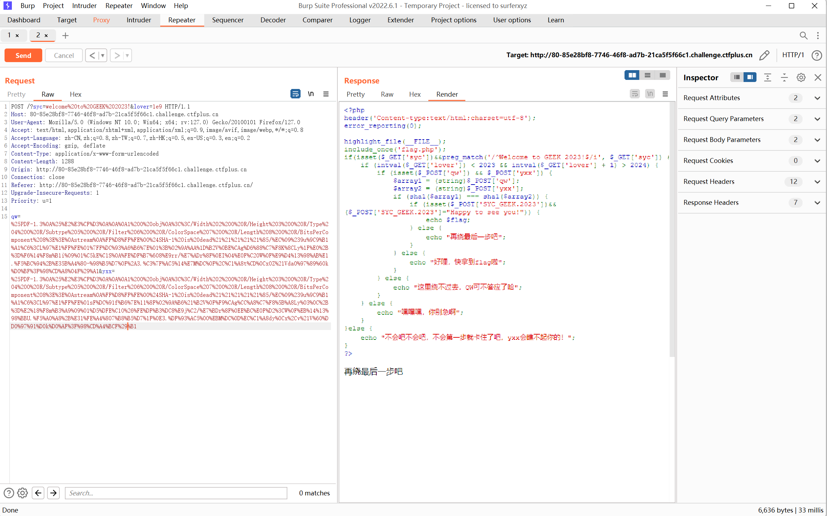Open the Burp menu
This screenshot has width=827, height=516.
(x=28, y=6)
